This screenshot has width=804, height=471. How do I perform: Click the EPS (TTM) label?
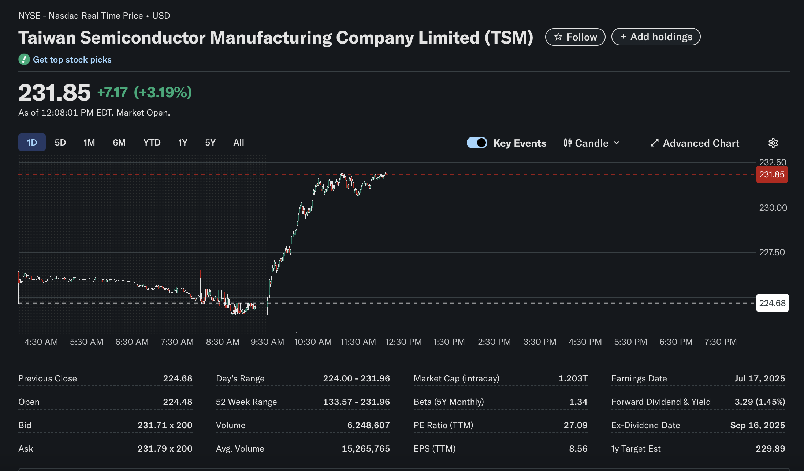coord(435,449)
